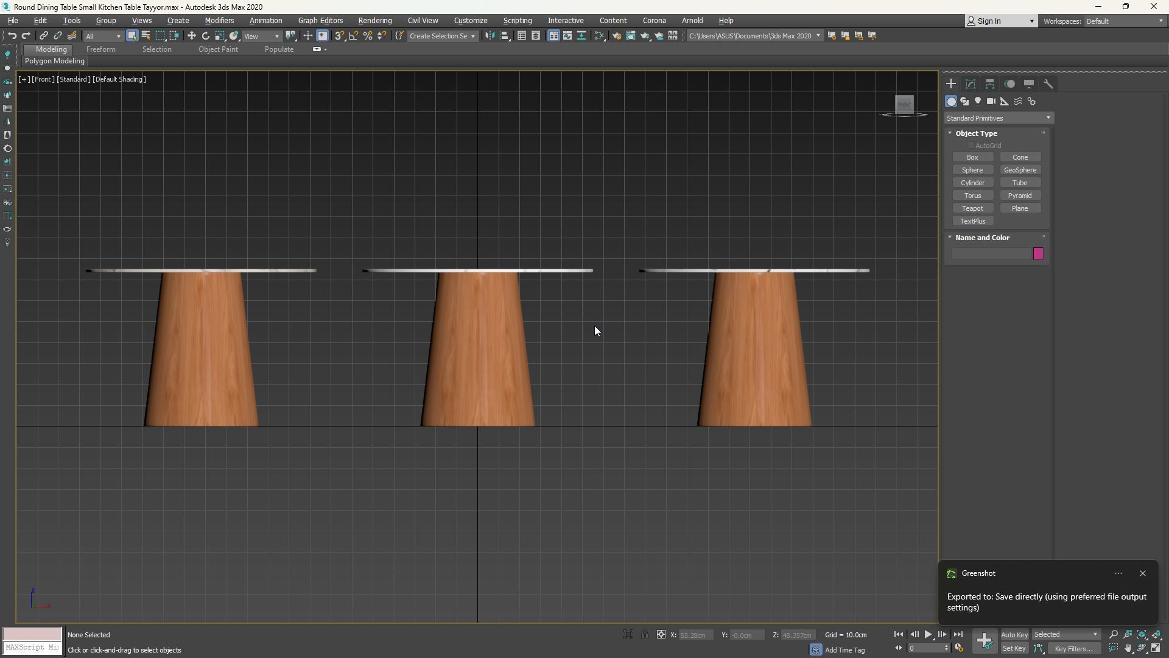Click the Cylinder primitive button

click(972, 183)
